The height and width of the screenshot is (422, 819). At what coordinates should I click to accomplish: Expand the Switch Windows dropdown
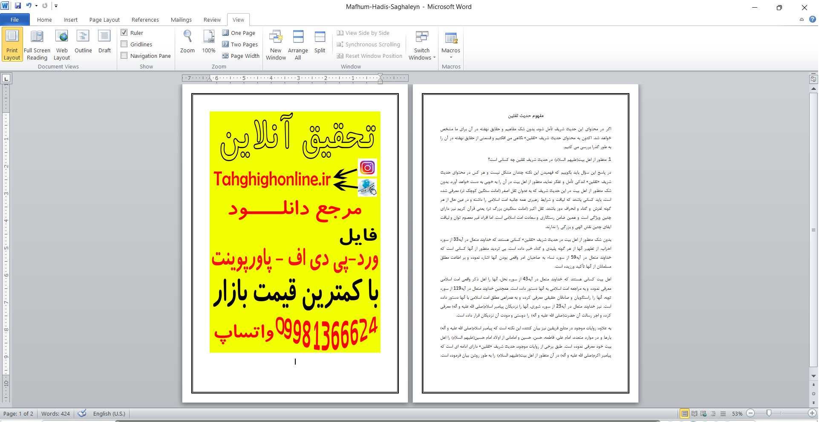422,45
